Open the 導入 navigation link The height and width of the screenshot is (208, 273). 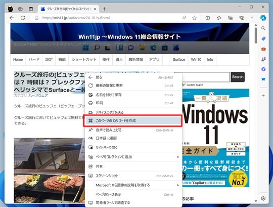pos(119,60)
